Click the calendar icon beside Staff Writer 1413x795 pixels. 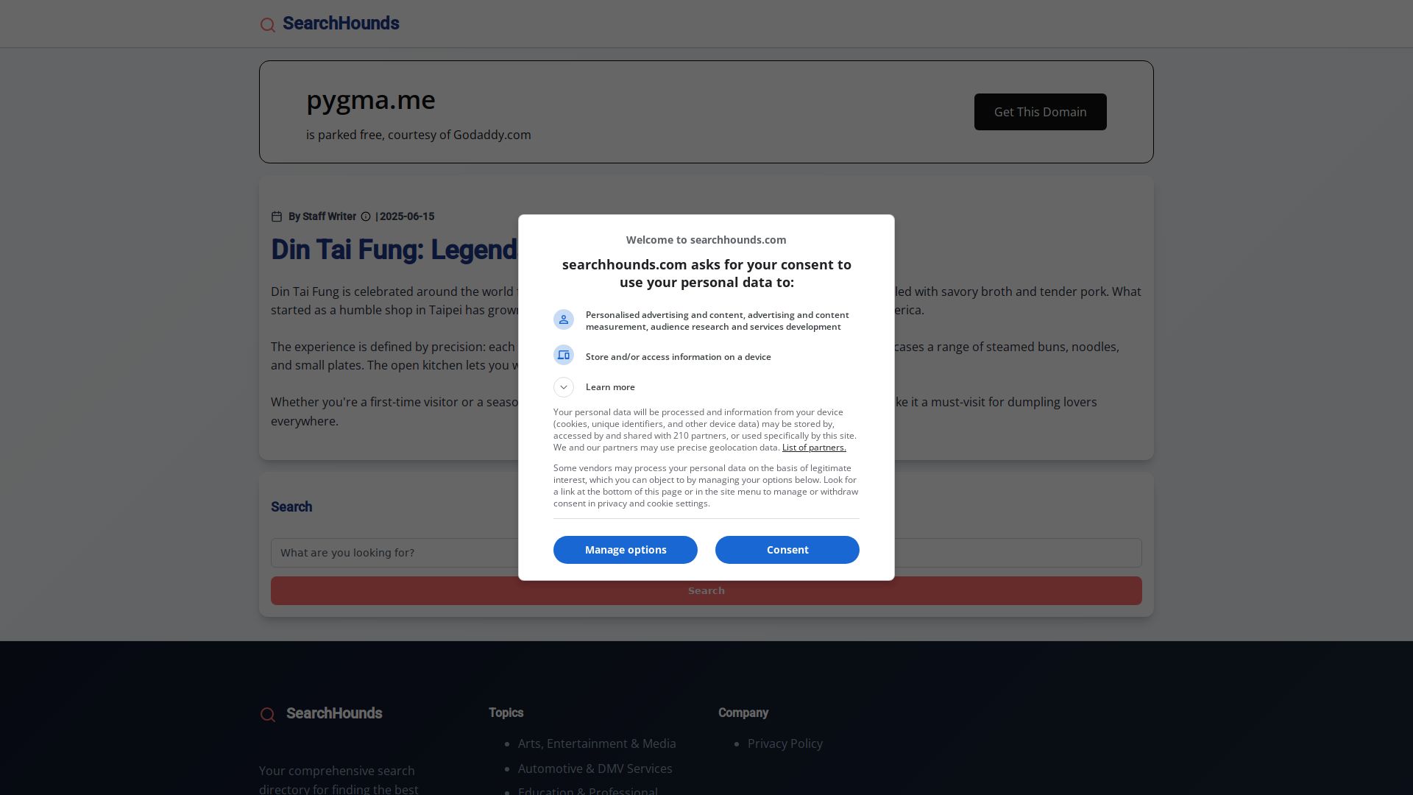tap(277, 216)
